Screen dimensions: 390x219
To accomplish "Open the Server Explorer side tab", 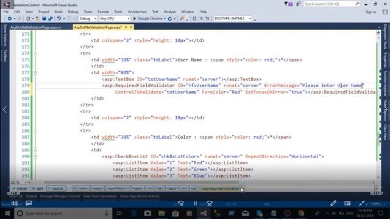I will 5,35.
